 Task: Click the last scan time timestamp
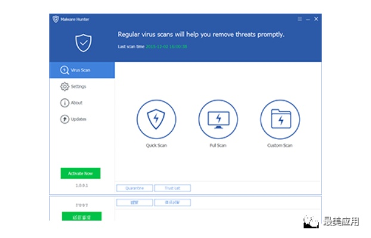(x=166, y=46)
